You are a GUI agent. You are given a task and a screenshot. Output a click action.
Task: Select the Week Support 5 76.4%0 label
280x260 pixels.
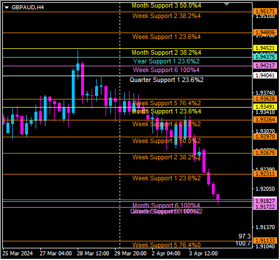tap(166, 245)
